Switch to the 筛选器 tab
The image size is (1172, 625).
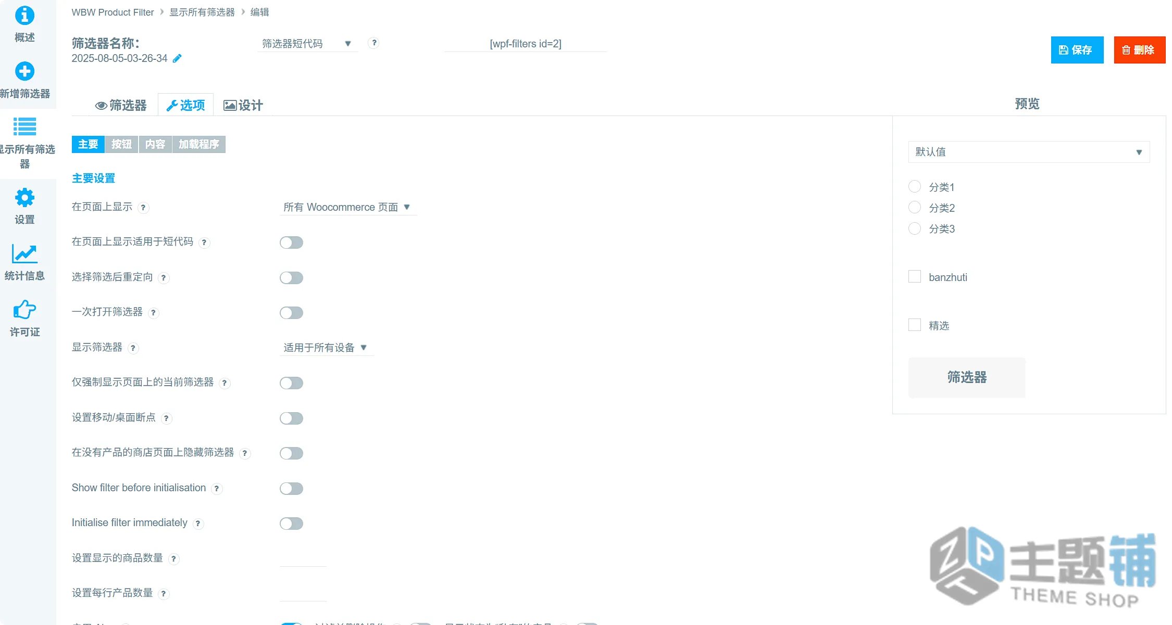(121, 105)
